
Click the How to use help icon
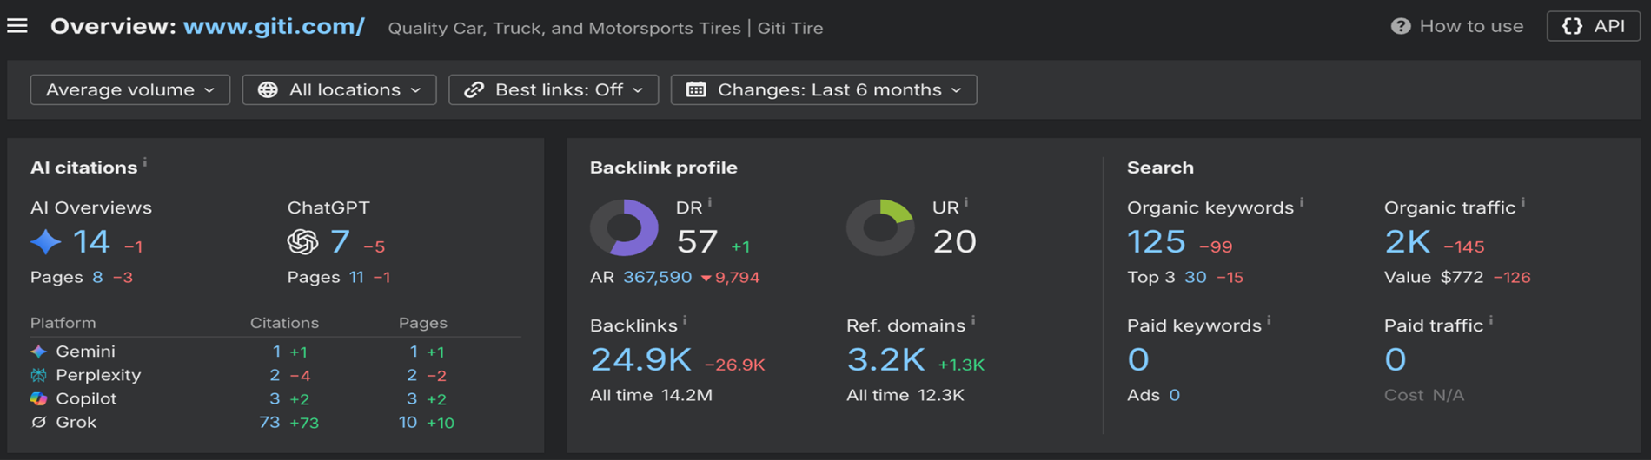click(1400, 26)
